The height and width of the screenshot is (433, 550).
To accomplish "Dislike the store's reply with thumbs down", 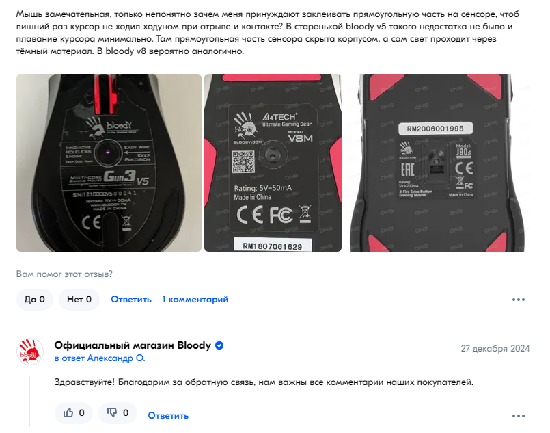I will click(118, 413).
